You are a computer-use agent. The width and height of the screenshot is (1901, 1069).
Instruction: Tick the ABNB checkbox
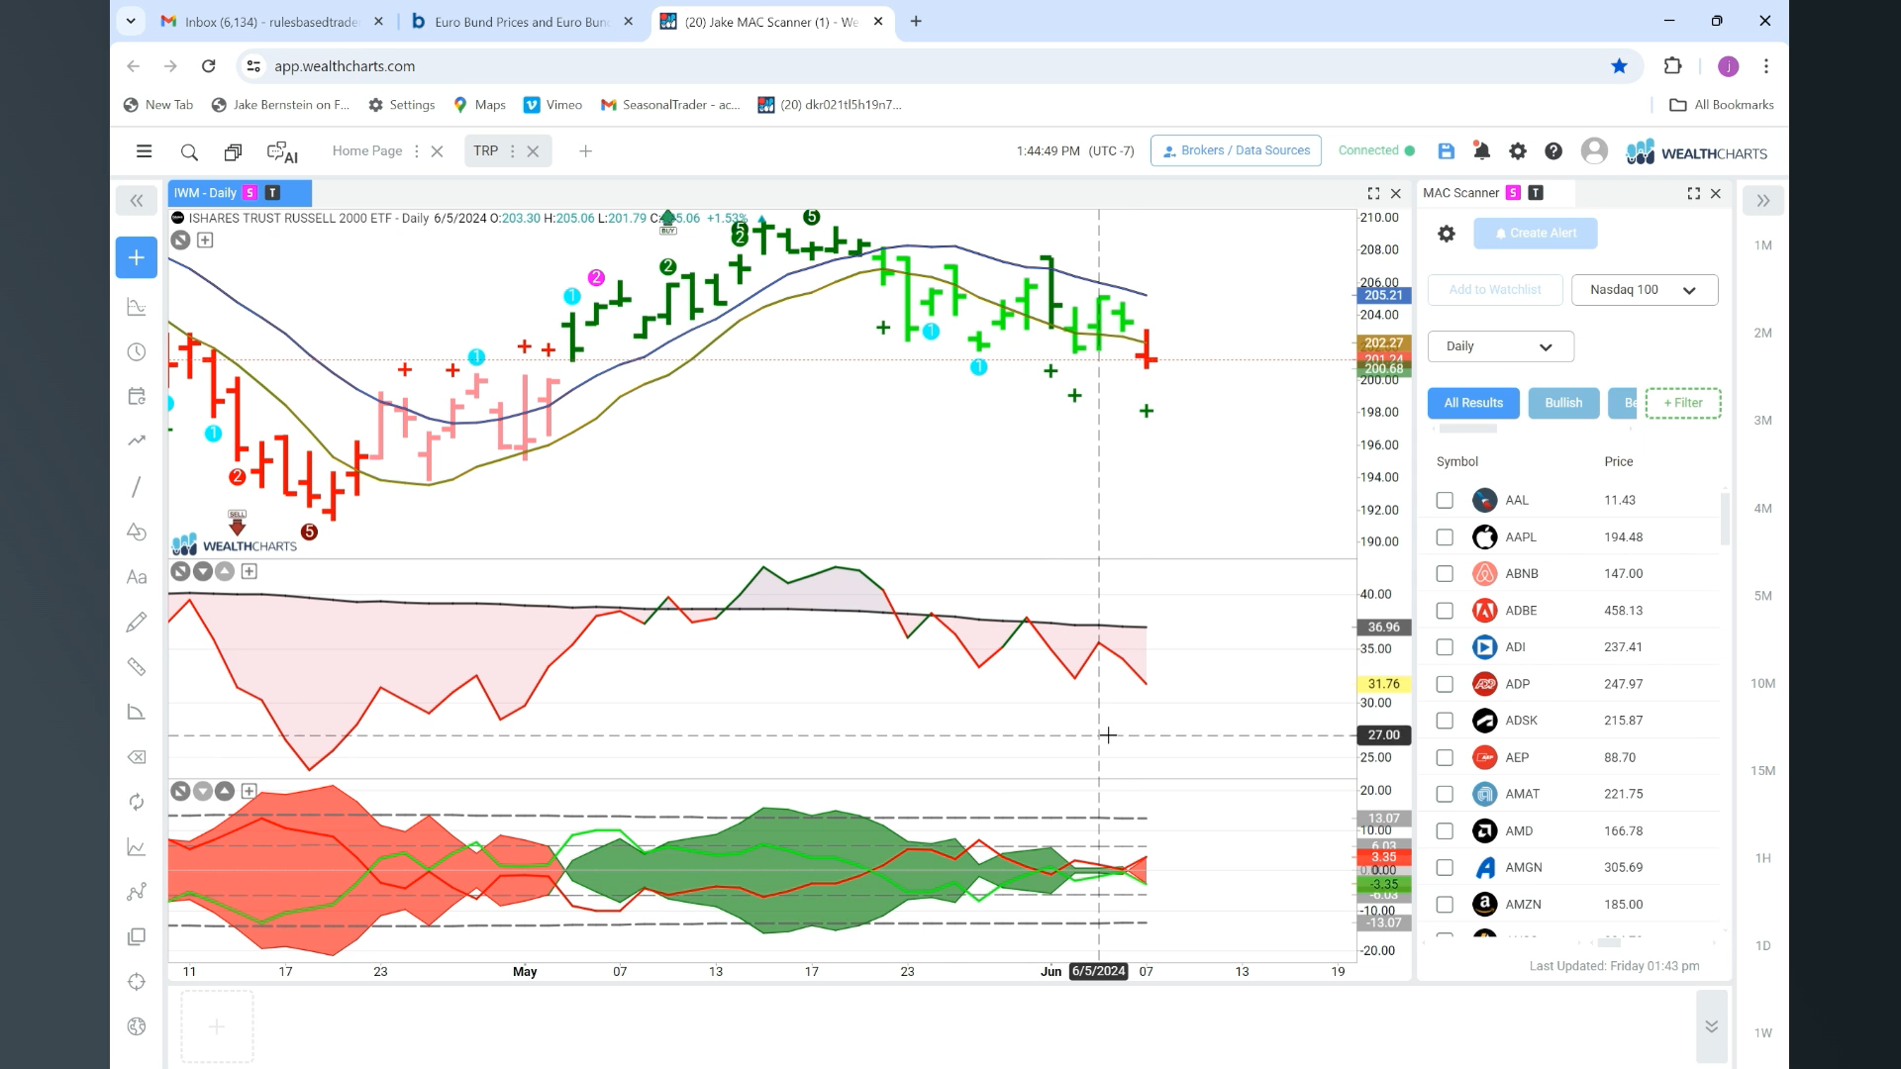click(x=1445, y=574)
